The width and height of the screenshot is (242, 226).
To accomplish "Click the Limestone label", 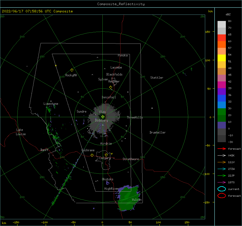I will coord(51,104).
